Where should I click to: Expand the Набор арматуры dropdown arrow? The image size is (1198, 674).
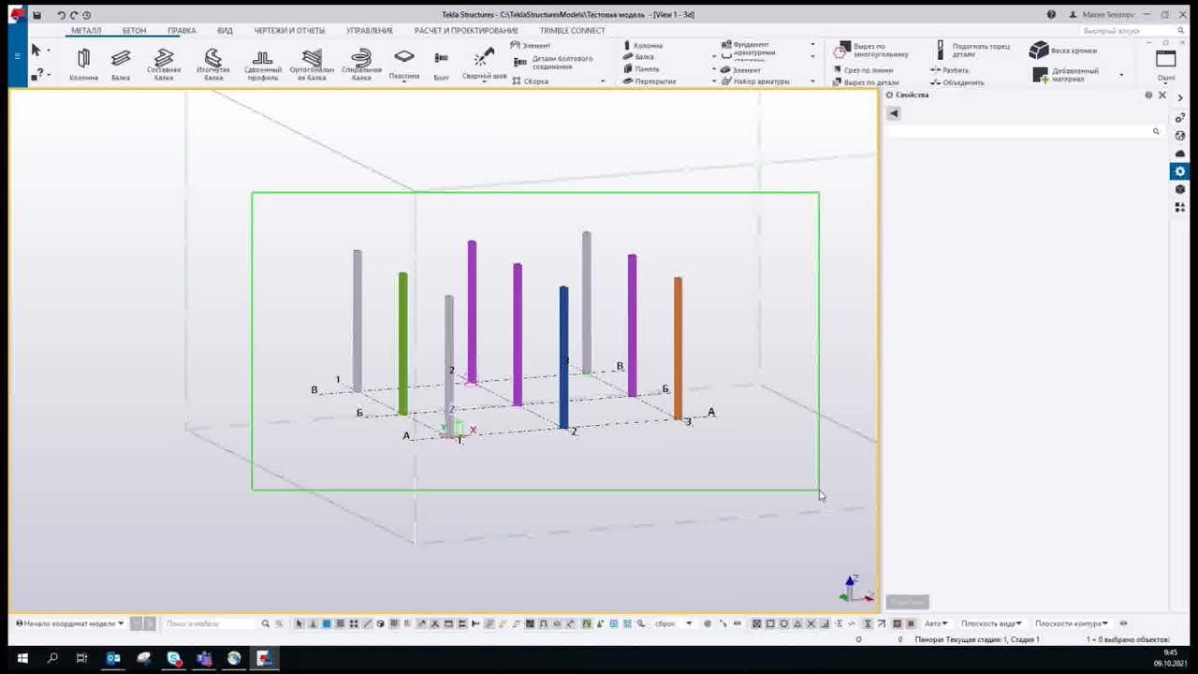tap(812, 81)
